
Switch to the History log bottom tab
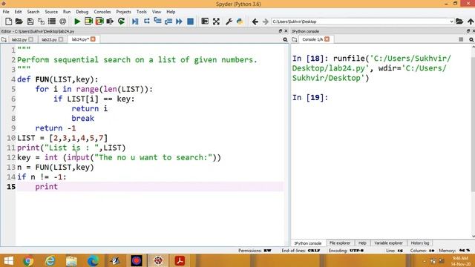(x=420, y=243)
